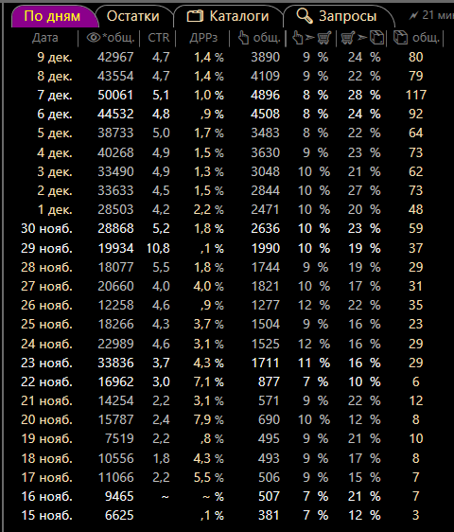Select the 20 нояб. date cell

46,420
